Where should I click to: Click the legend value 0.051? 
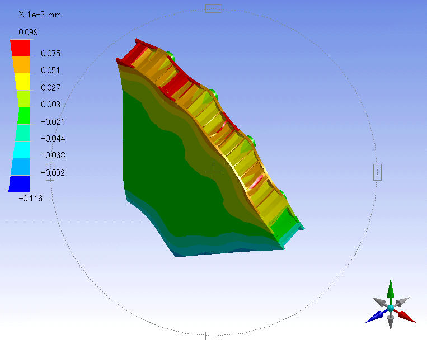click(50, 70)
